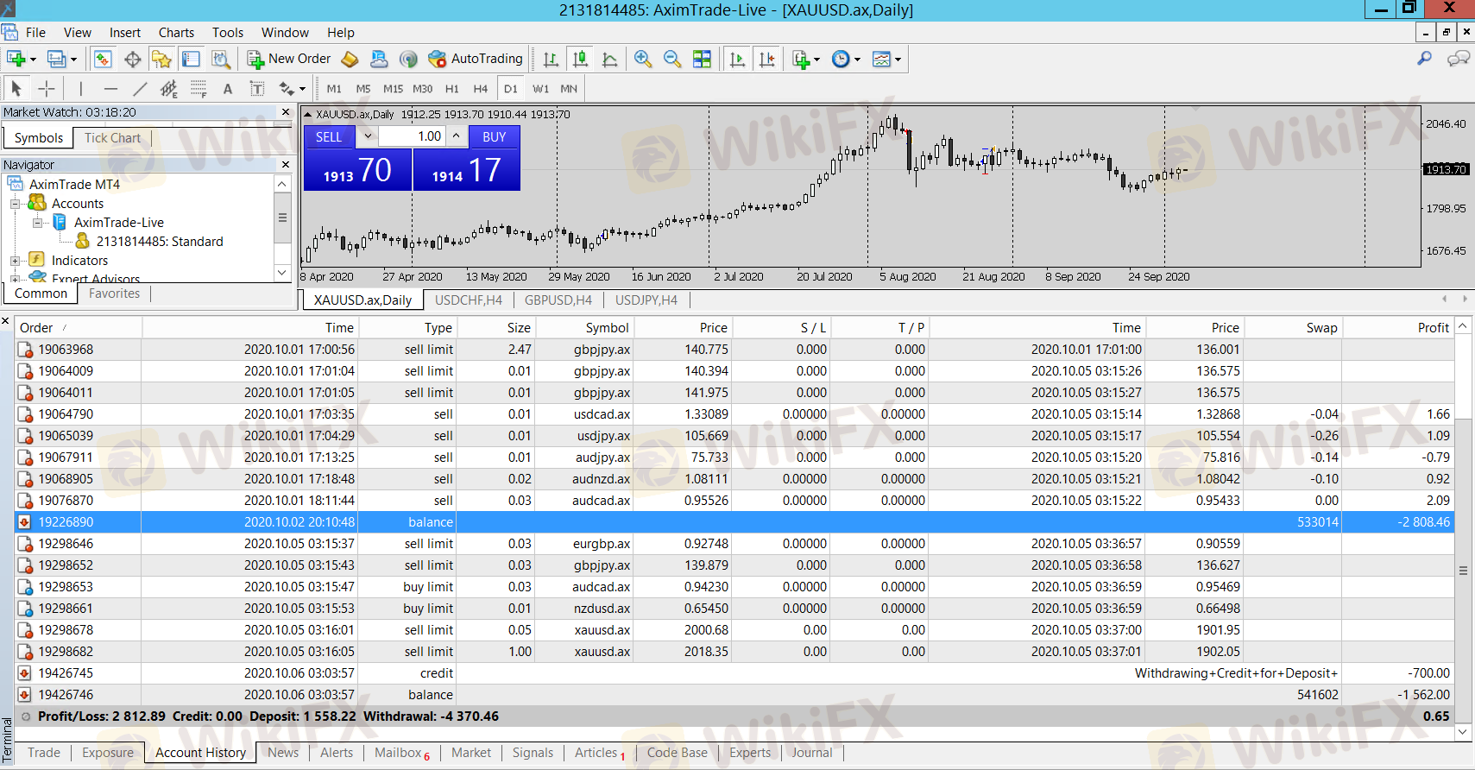The image size is (1475, 770).
Task: Toggle the Navigator folder-star icon
Action: tap(161, 59)
